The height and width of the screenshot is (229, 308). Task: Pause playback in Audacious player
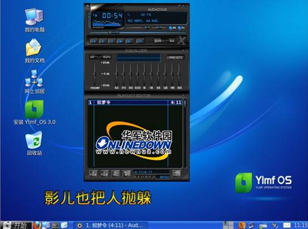[x=112, y=41]
